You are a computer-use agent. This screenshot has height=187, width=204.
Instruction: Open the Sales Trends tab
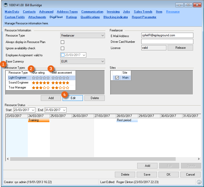(143, 12)
